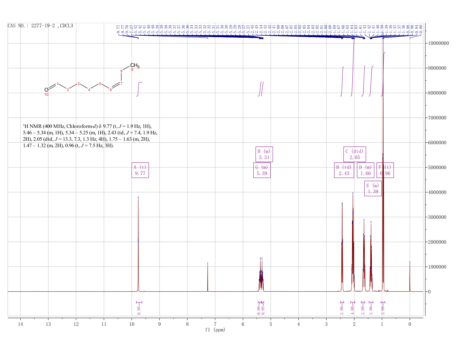Select multiplet label B (td) 2.43
The height and width of the screenshot is (356, 461).
344,170
